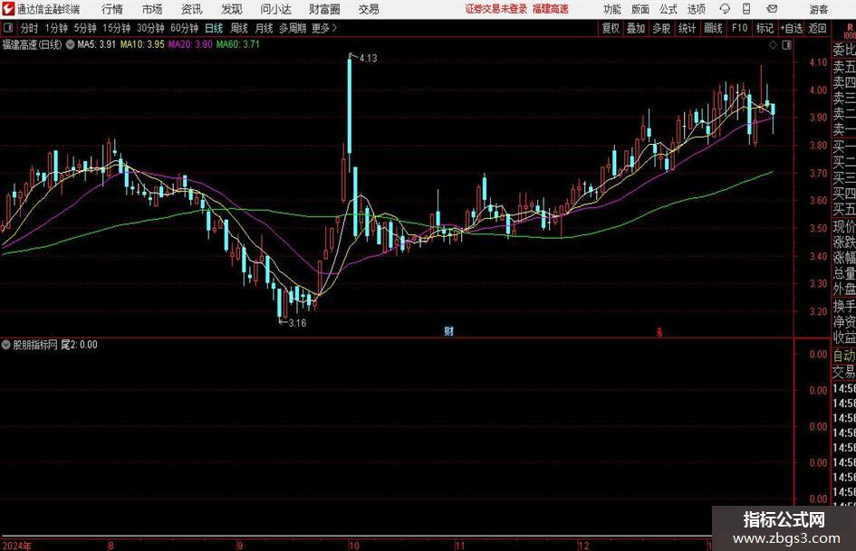
Task: Switch to 60分钟 period tab
Action: click(184, 28)
